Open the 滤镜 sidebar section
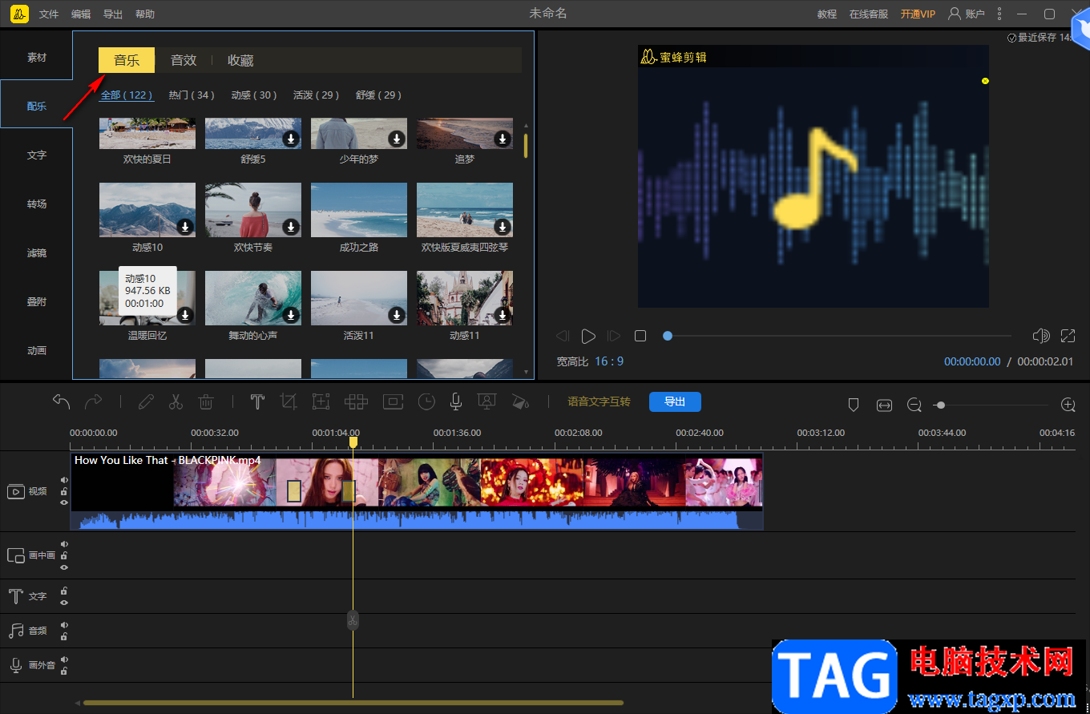 37,253
